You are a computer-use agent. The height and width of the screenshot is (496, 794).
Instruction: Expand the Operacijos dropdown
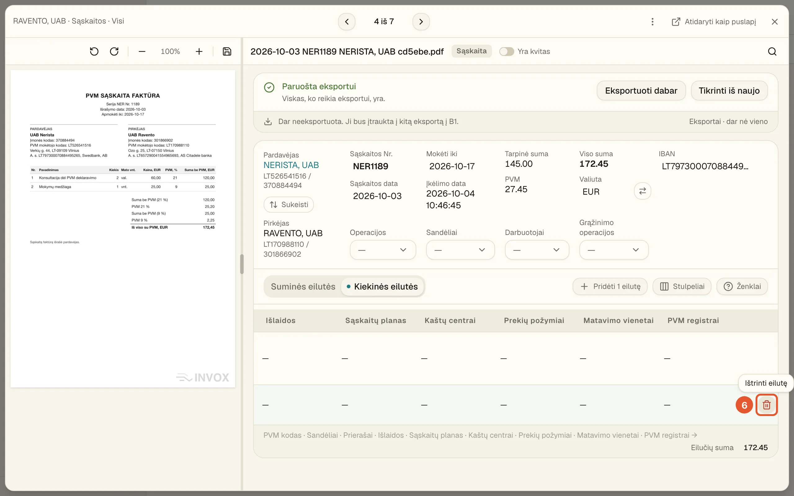coord(382,250)
